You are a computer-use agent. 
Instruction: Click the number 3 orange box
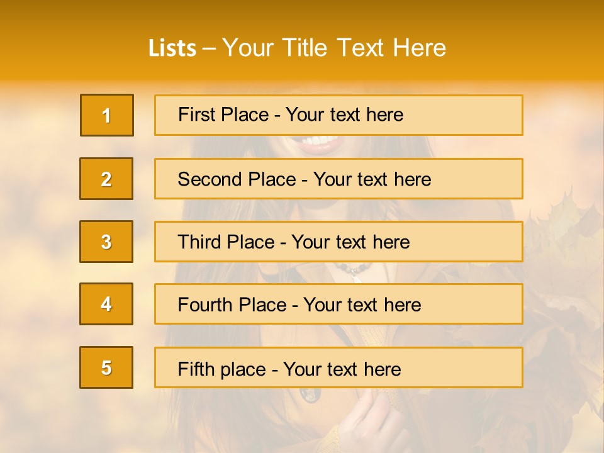coord(106,242)
